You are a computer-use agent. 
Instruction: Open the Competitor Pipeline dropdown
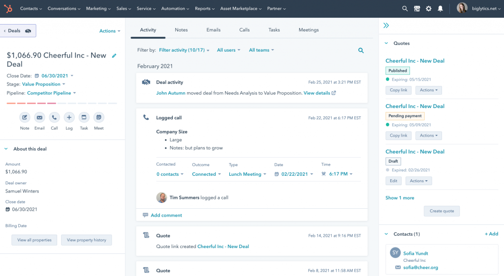[51, 93]
